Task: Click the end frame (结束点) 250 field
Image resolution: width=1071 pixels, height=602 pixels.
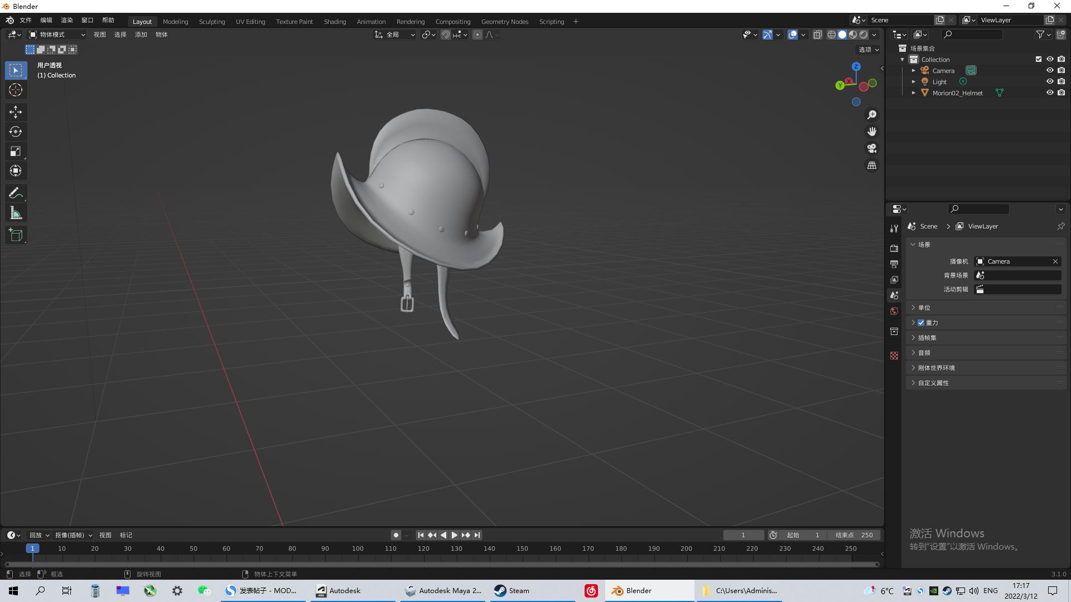Action: 853,535
